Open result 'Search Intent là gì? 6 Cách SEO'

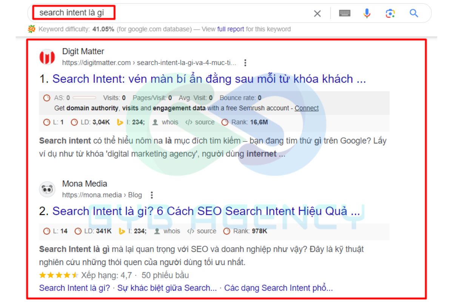point(206,211)
